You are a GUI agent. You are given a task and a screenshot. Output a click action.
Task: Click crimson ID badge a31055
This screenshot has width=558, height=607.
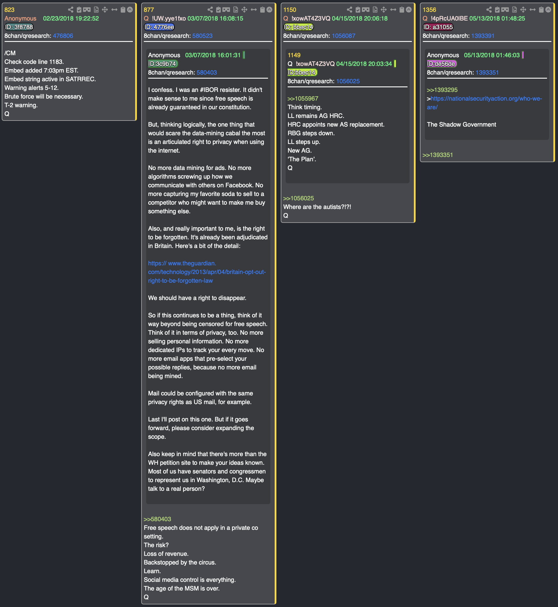tap(438, 27)
